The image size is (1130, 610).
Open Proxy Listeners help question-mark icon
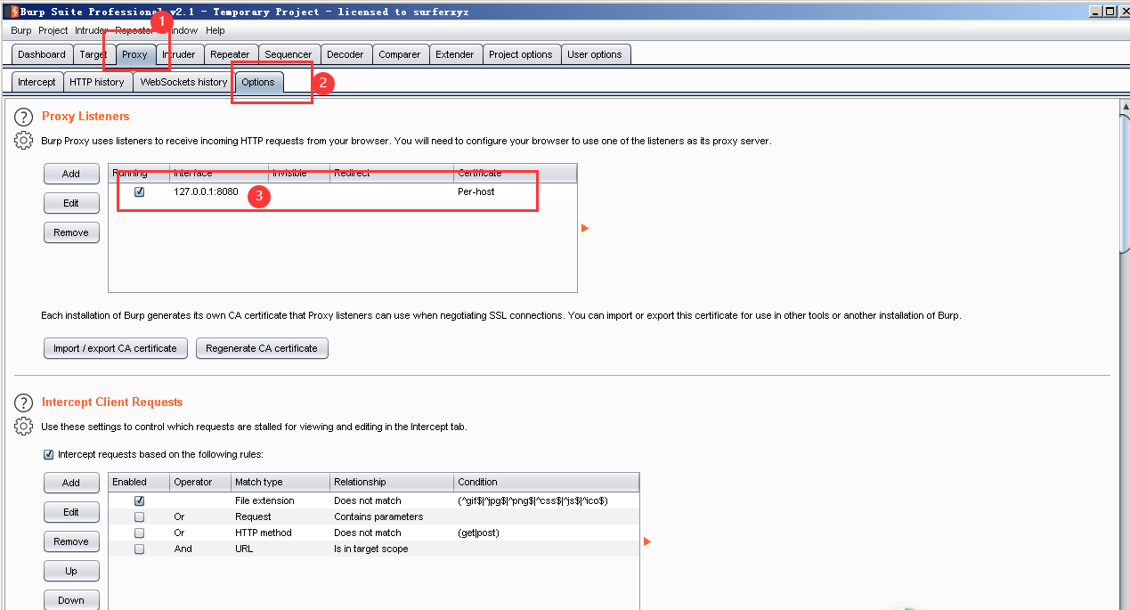(24, 118)
